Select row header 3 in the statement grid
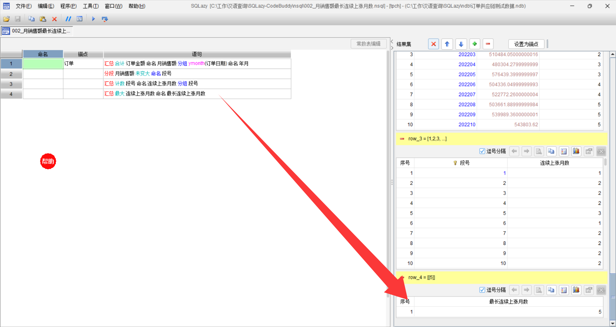Image resolution: width=616 pixels, height=327 pixels. pos(11,84)
